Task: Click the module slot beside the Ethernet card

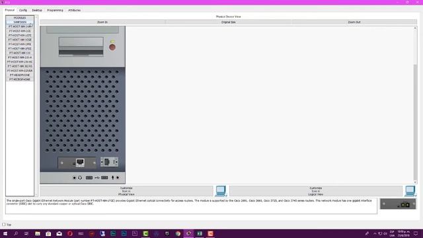Action: [109, 162]
